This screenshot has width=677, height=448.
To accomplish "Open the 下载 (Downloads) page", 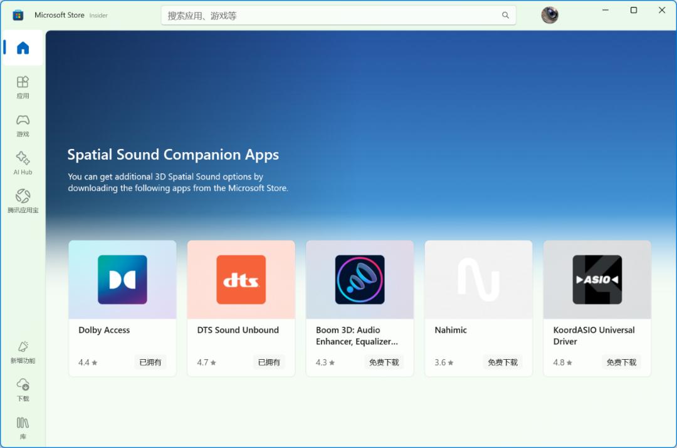I will (x=23, y=390).
